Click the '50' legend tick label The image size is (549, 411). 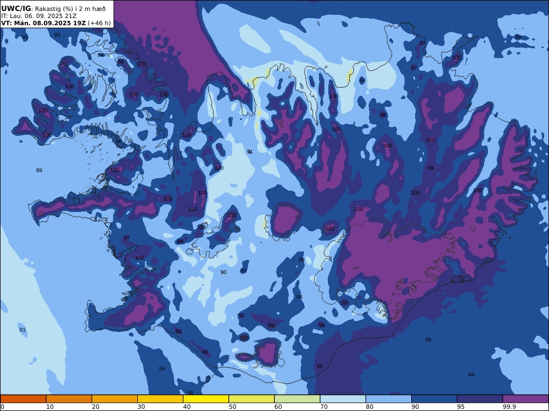tap(232, 407)
